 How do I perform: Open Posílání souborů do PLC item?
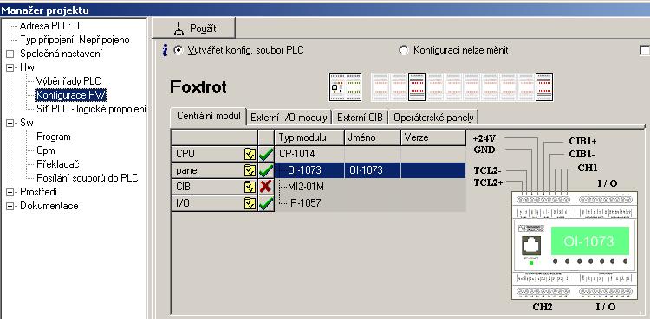pyautogui.click(x=87, y=178)
